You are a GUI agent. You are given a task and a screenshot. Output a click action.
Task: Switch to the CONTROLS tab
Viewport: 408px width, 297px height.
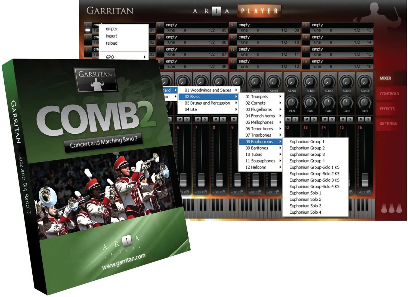pyautogui.click(x=389, y=94)
